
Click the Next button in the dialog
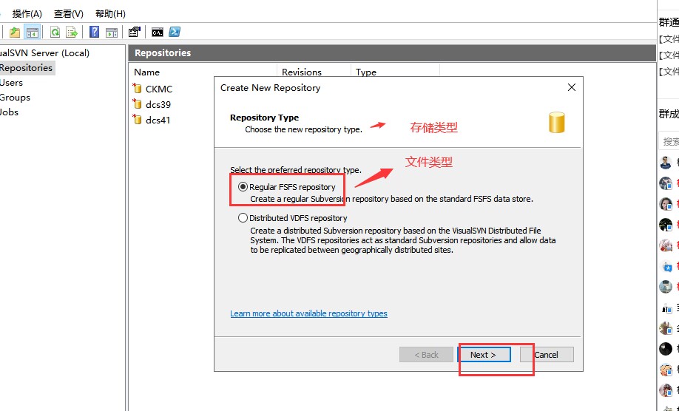pos(484,355)
